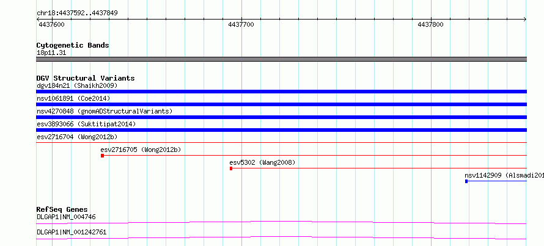Open gene DLGAP1|NM_001242761 label

[72, 232]
